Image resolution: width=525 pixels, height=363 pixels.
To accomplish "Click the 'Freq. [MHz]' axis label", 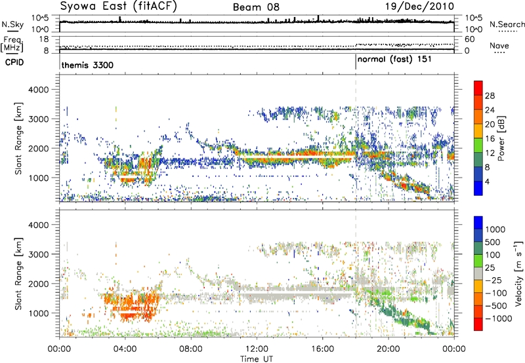I will (x=12, y=44).
